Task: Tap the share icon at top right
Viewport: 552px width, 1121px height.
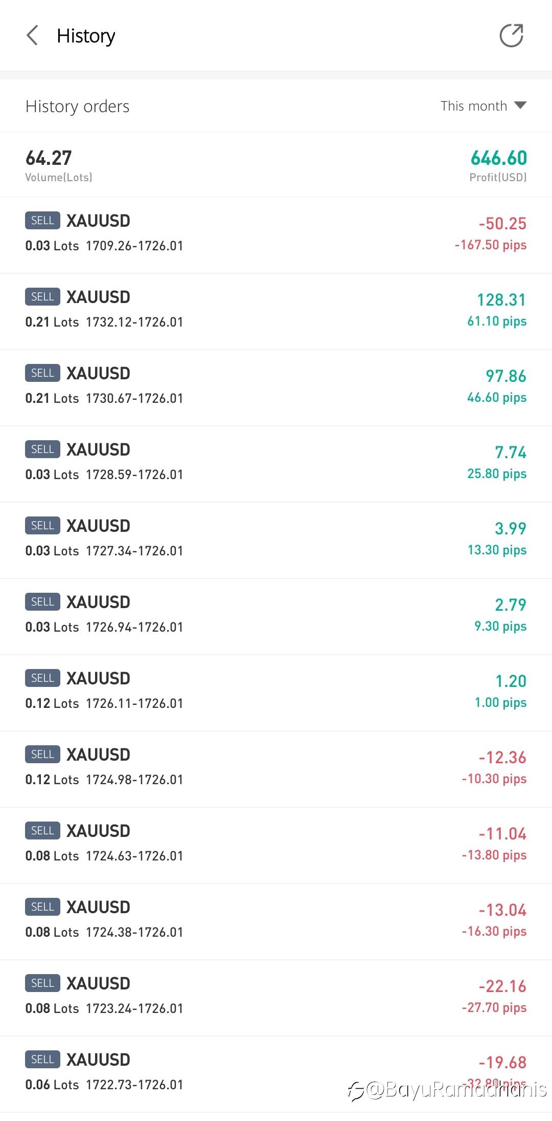Action: [x=511, y=36]
